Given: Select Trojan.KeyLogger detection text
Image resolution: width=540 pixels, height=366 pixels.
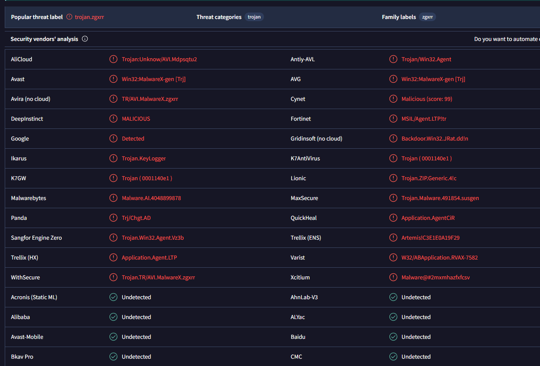Looking at the screenshot, I should point(144,159).
